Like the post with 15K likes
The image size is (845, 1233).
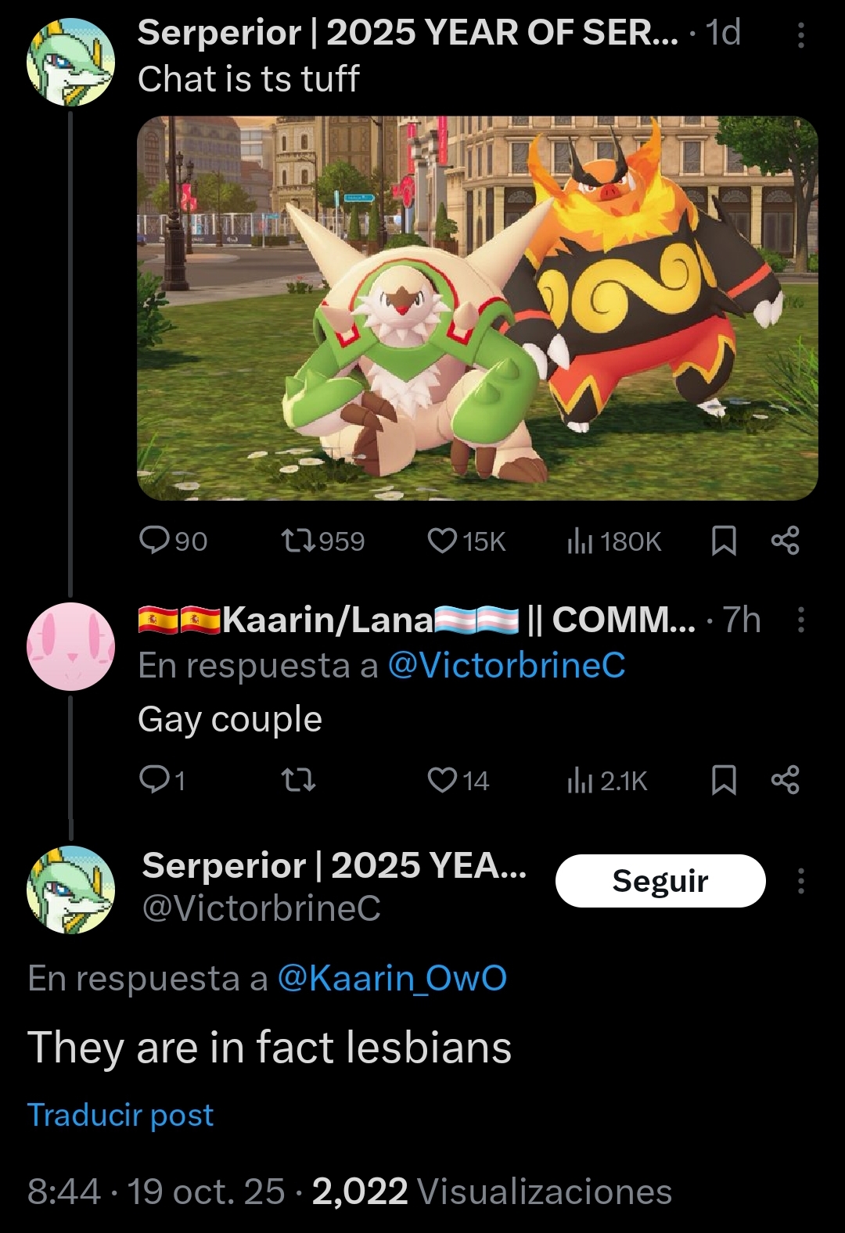[x=467, y=541]
